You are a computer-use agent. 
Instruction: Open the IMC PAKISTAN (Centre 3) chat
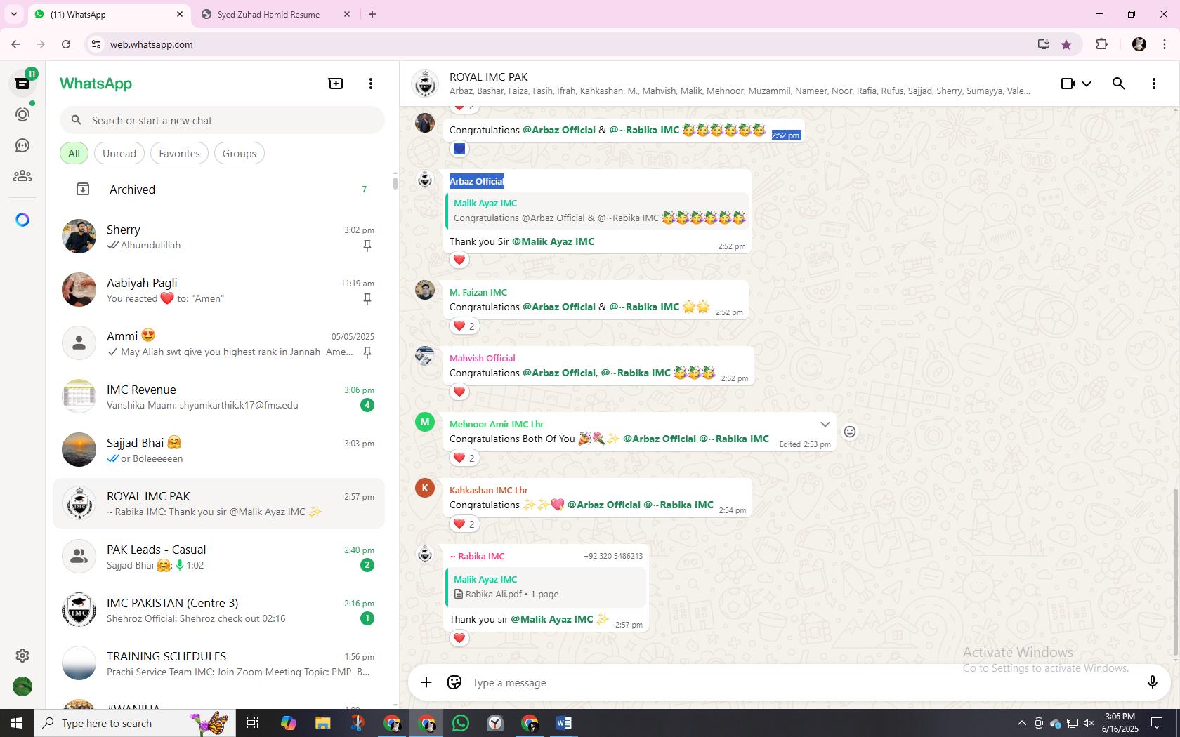219,610
